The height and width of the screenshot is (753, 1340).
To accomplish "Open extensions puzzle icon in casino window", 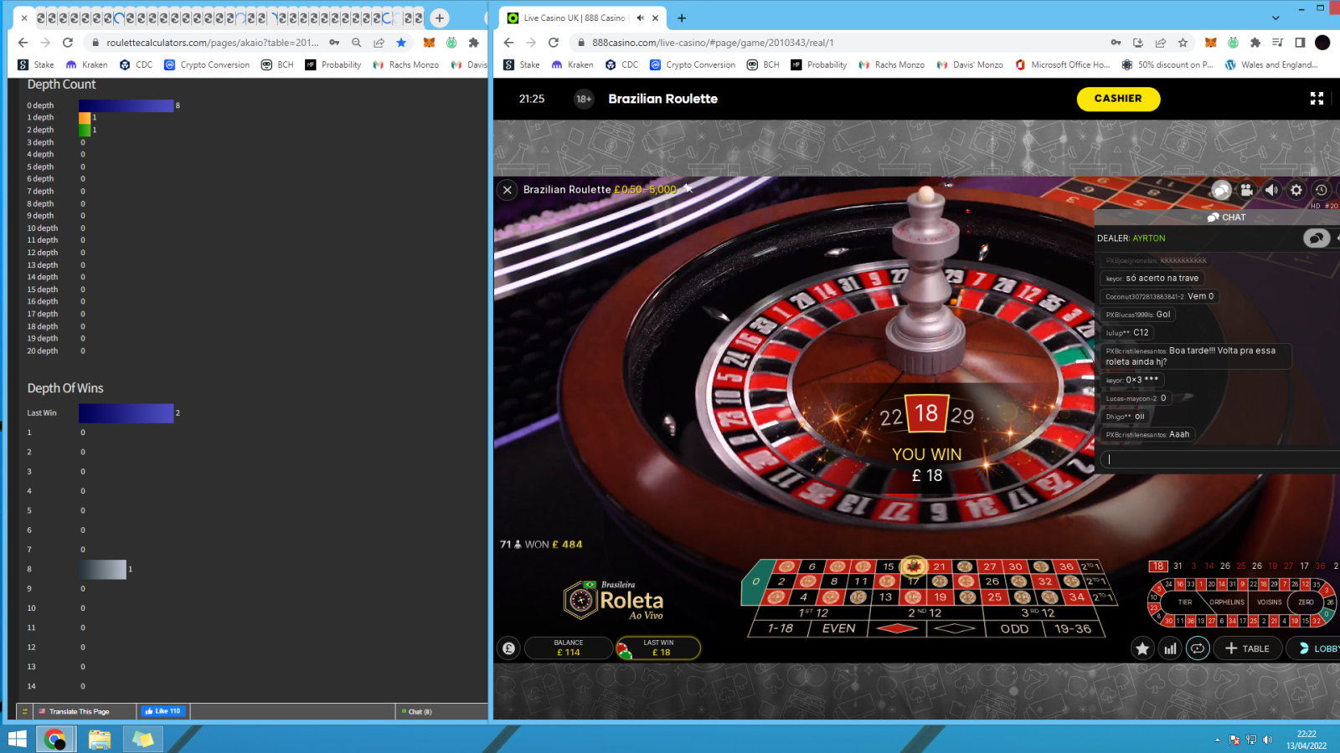I will (1255, 43).
